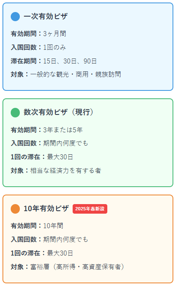The height and width of the screenshot is (285, 175).
Task: Click 入国回数 line in the orange card
Action: pyautogui.click(x=50, y=239)
